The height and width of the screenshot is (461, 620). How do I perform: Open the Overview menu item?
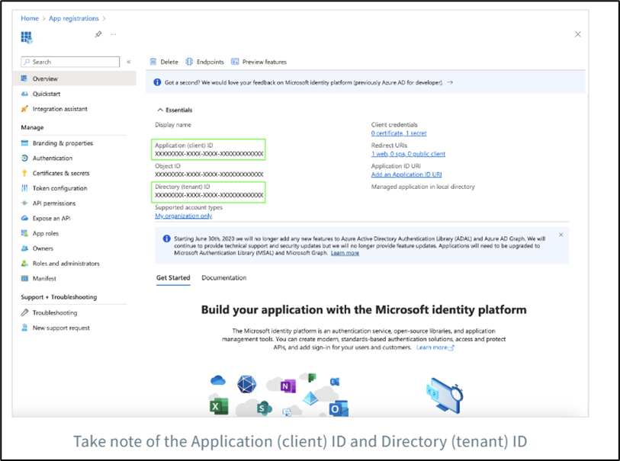point(74,78)
